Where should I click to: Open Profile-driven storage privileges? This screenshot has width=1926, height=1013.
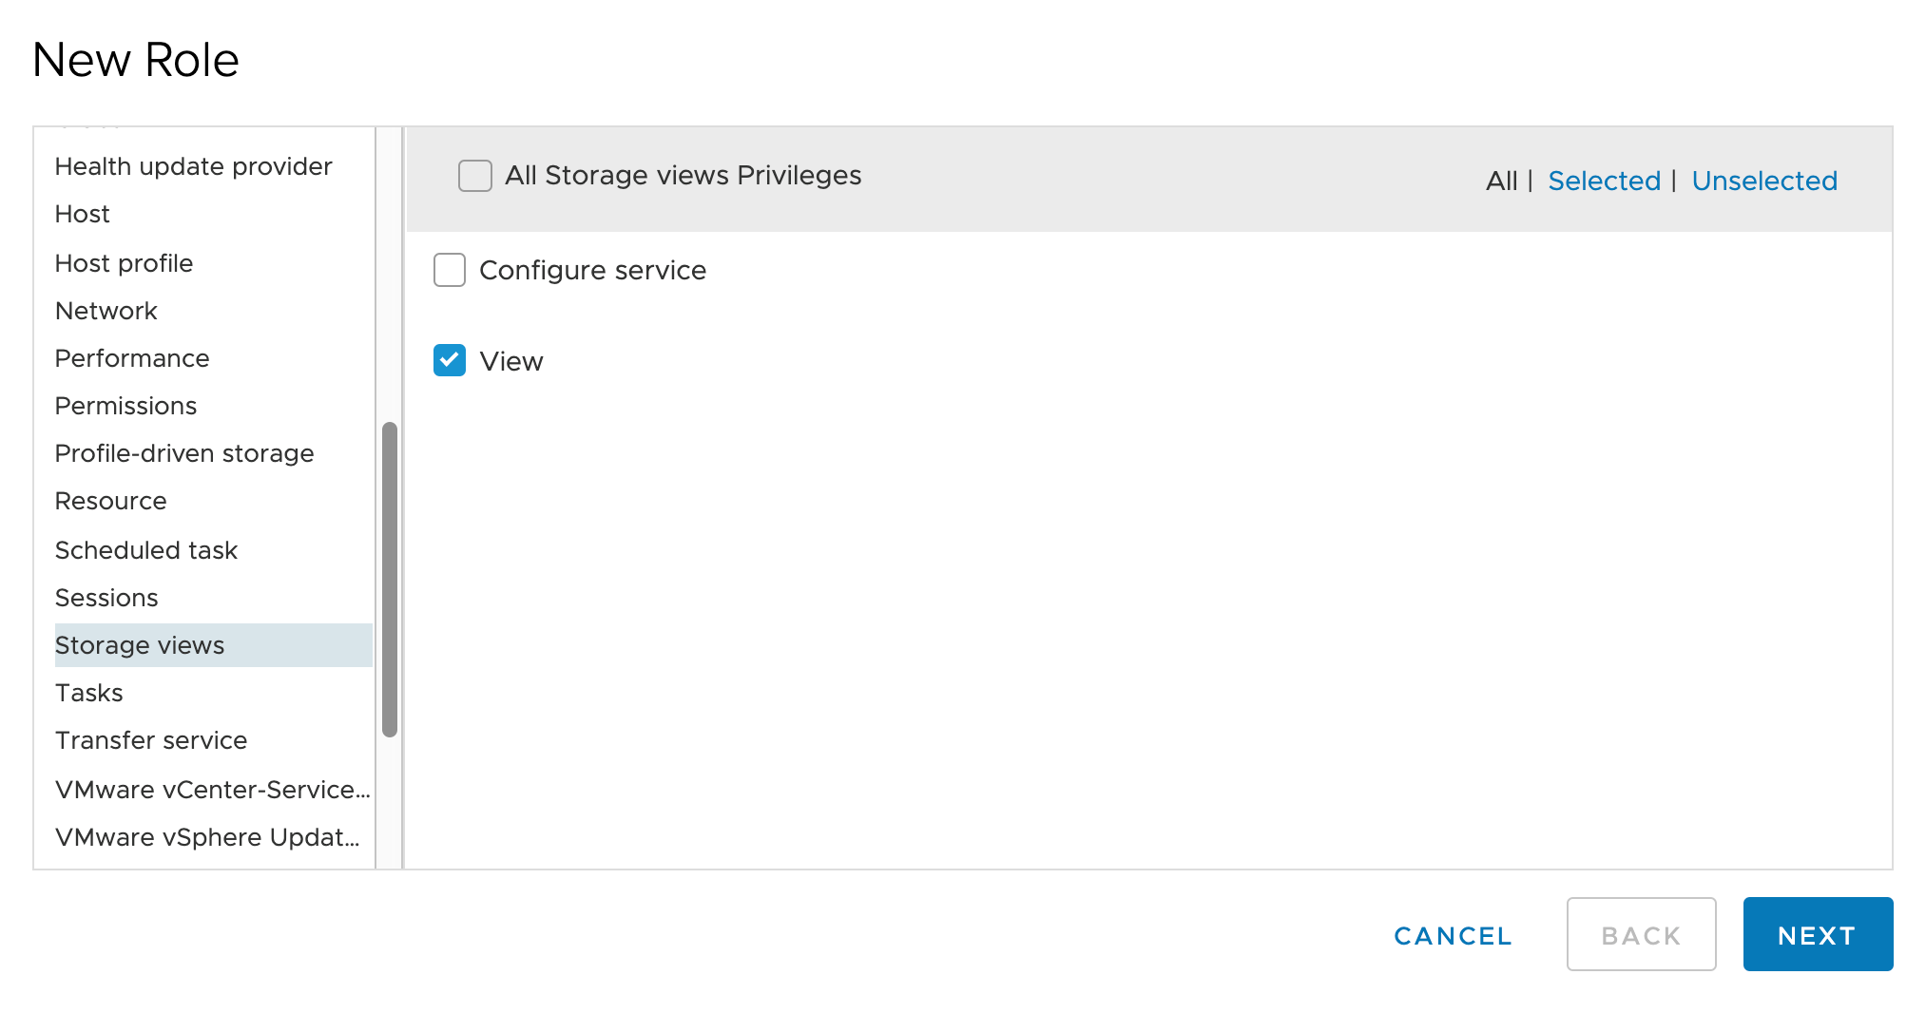pyautogui.click(x=184, y=453)
